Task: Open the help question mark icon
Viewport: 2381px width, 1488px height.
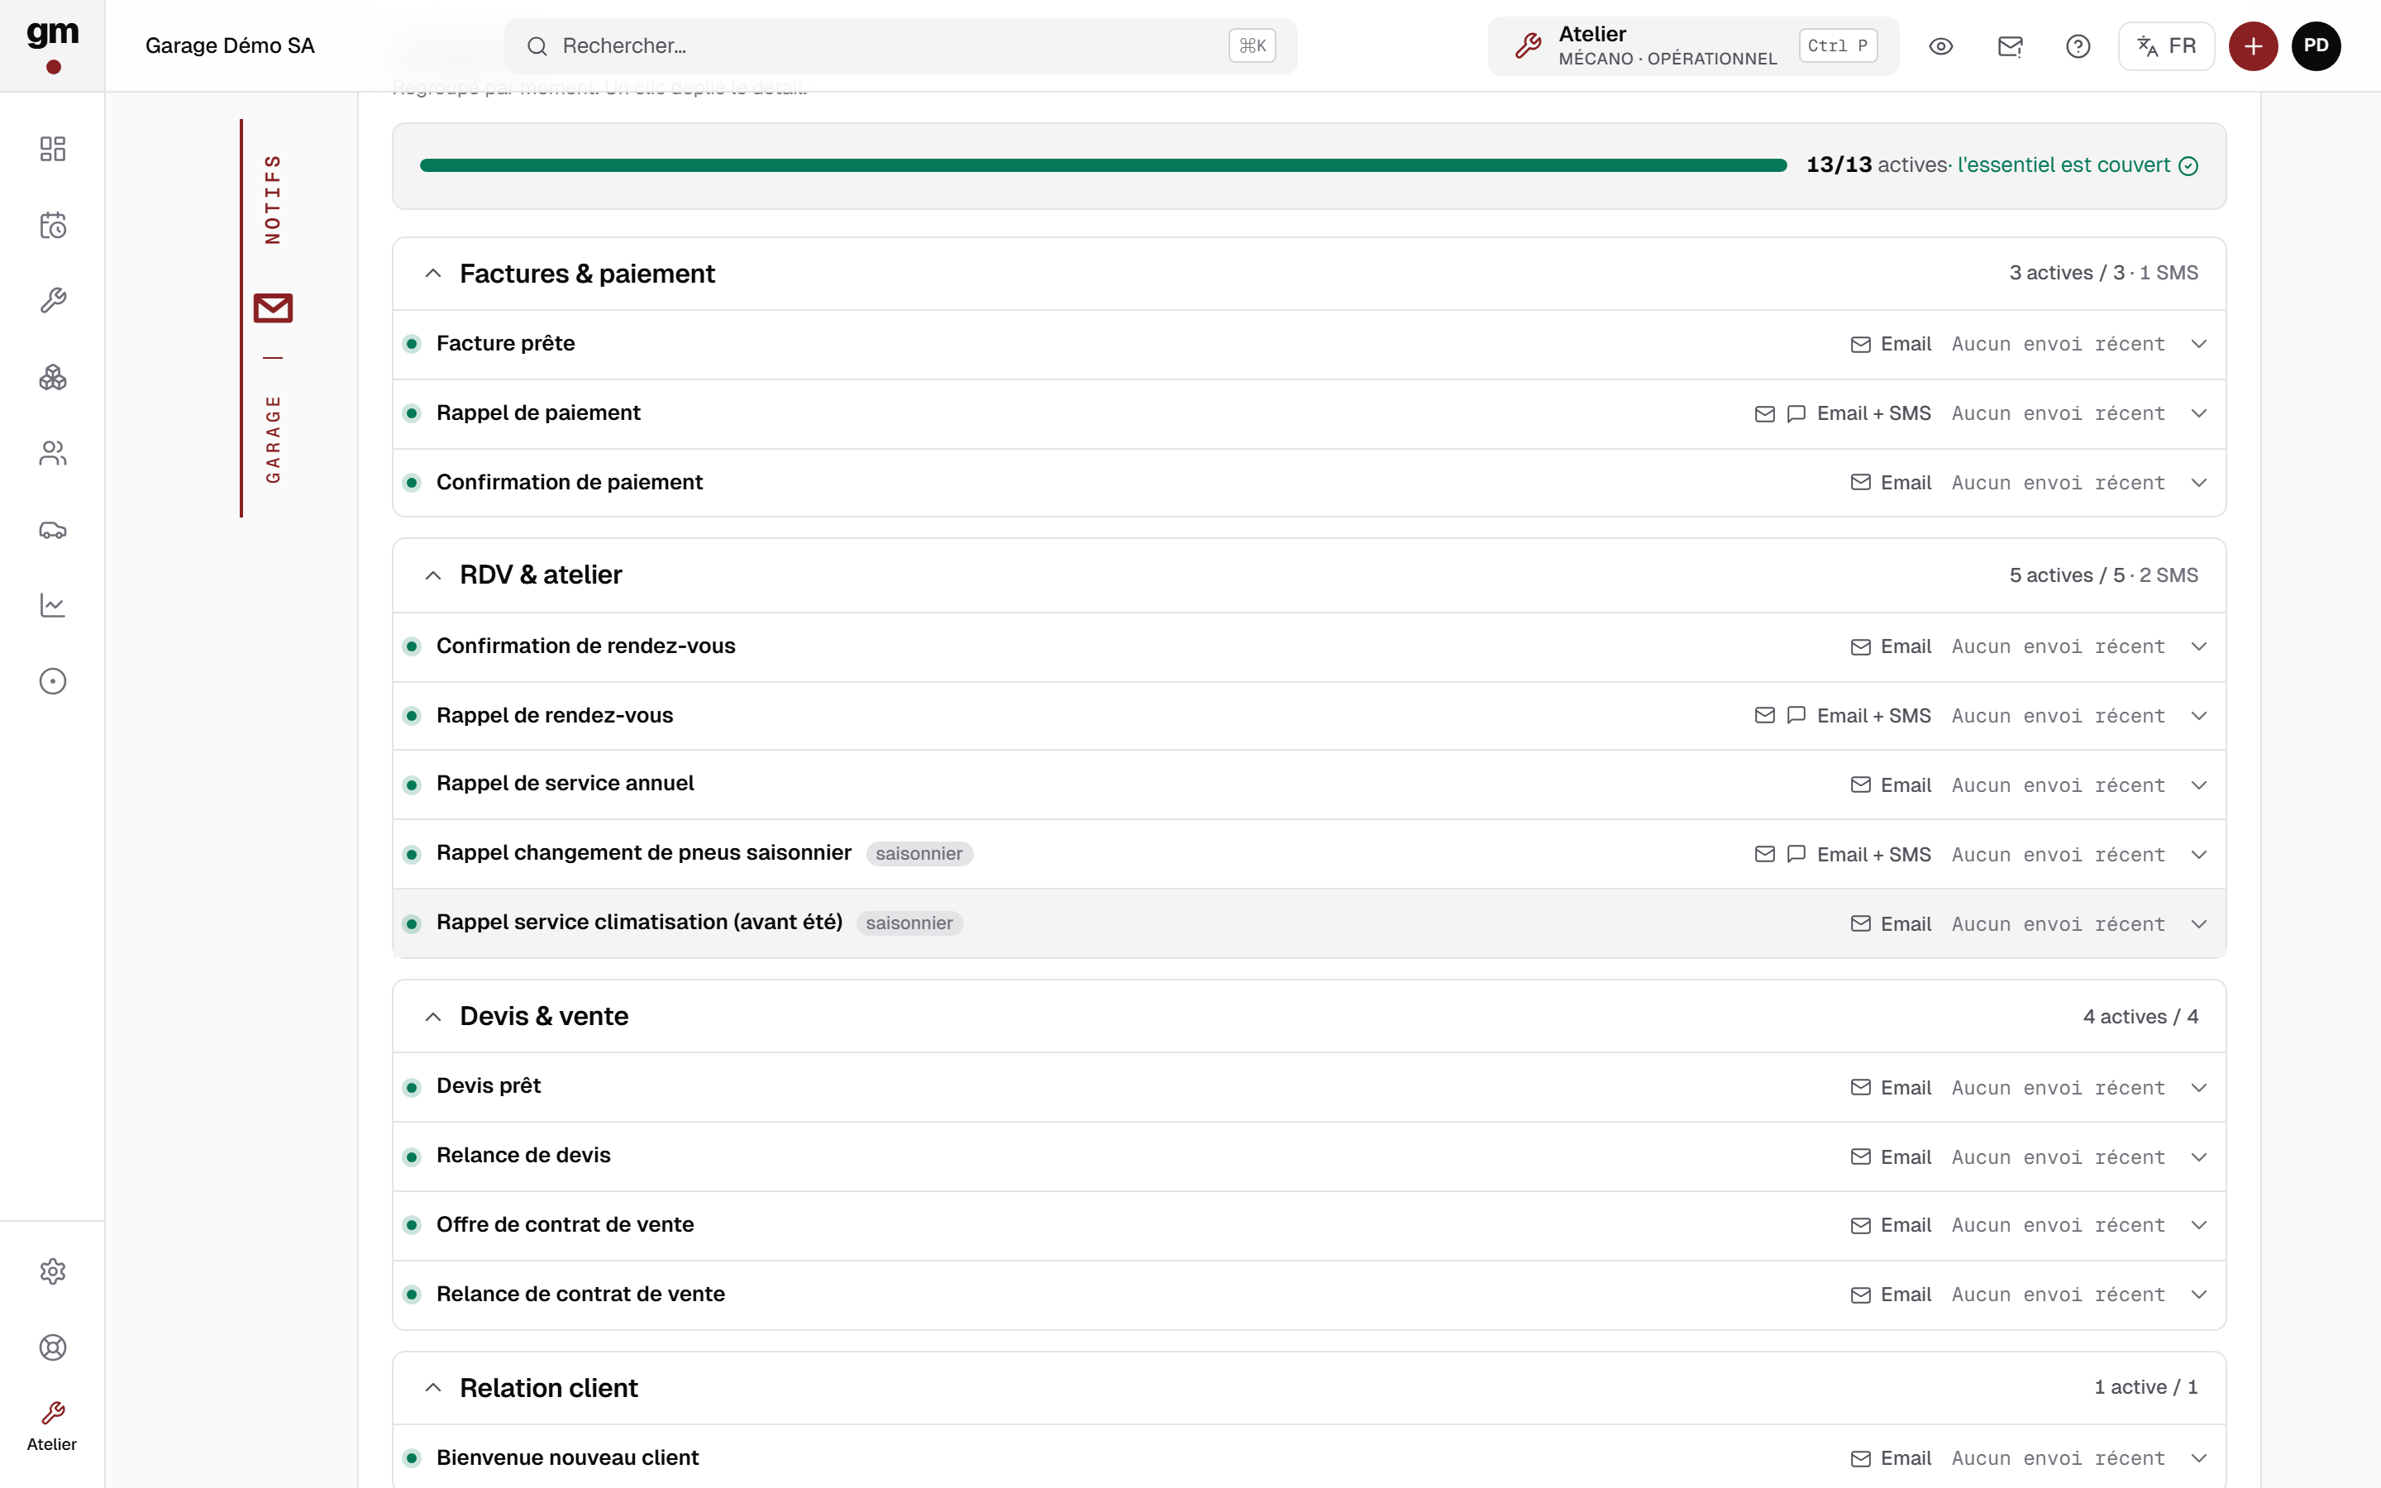Action: click(x=2078, y=46)
